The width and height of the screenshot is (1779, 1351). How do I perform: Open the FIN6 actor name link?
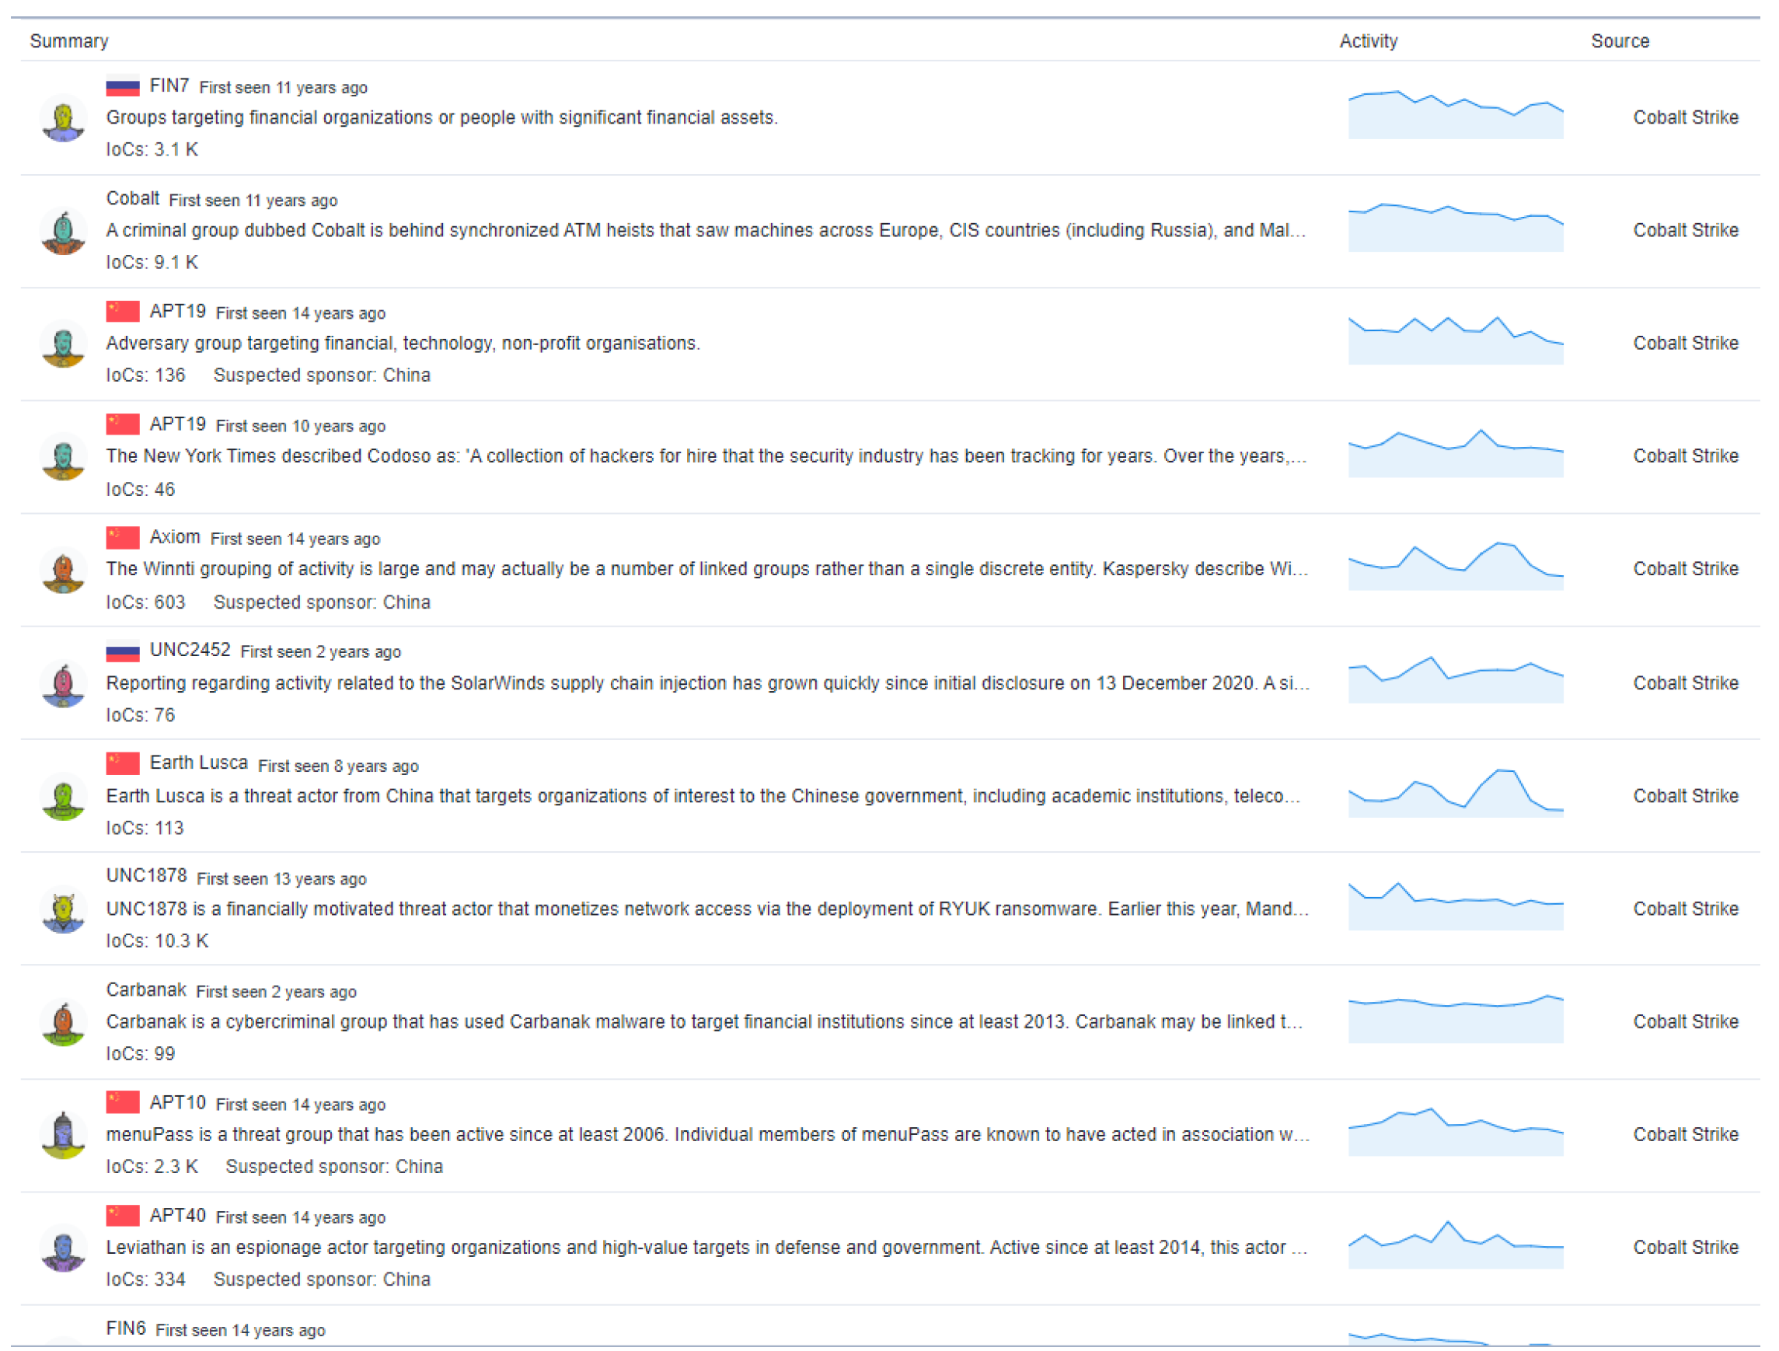(125, 1328)
